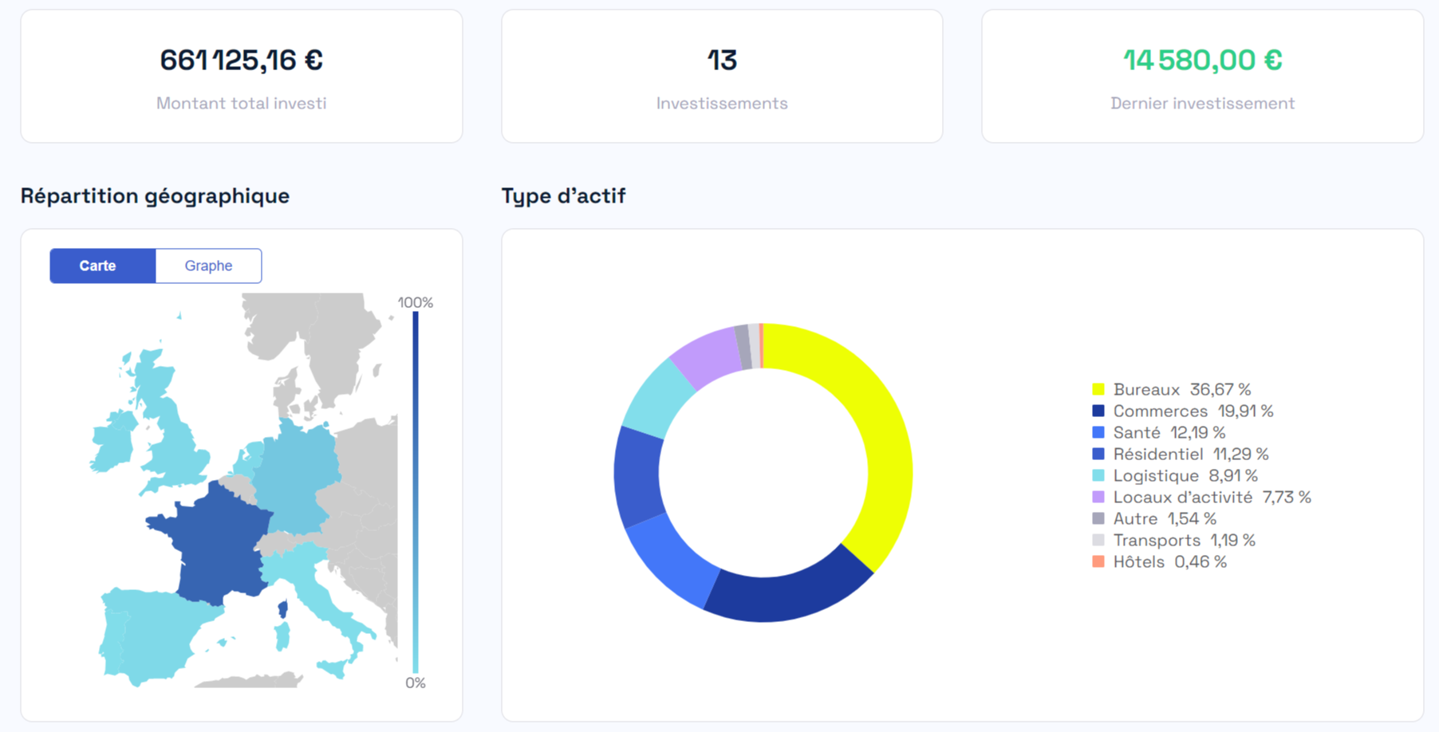Click the 661 125,16 € total amount
This screenshot has height=732, width=1439.
pyautogui.click(x=242, y=60)
